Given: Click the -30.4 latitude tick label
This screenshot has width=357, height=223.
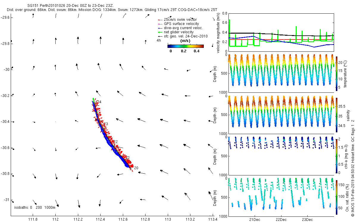Looking at the screenshot, I should pyautogui.click(x=5, y=122).
